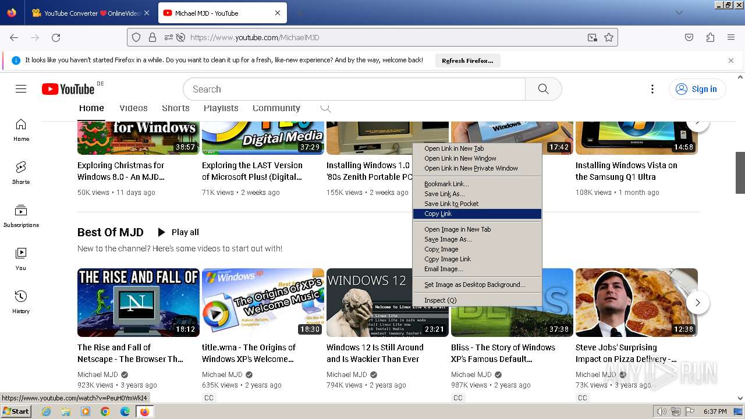Open Edge from the taskbar
The width and height of the screenshot is (745, 419).
tap(125, 411)
